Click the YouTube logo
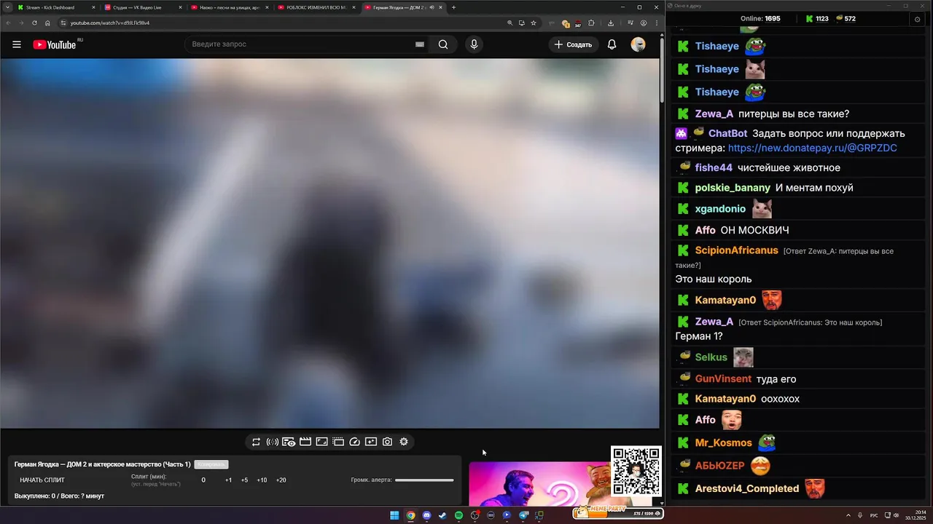This screenshot has width=933, height=524. point(55,44)
